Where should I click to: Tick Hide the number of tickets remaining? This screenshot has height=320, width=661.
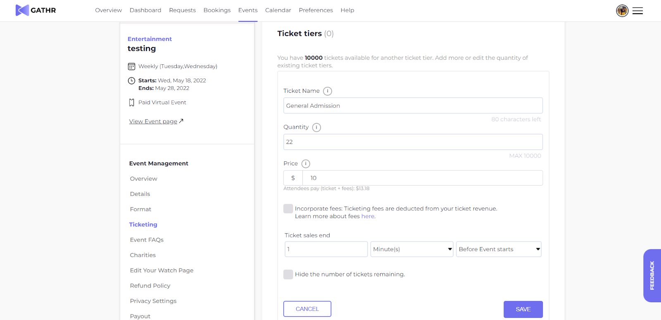pos(288,274)
